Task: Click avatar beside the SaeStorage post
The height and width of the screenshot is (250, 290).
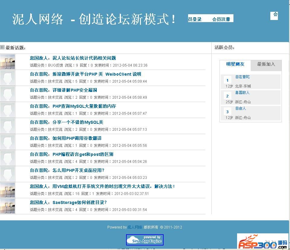Action: click(x=8, y=206)
